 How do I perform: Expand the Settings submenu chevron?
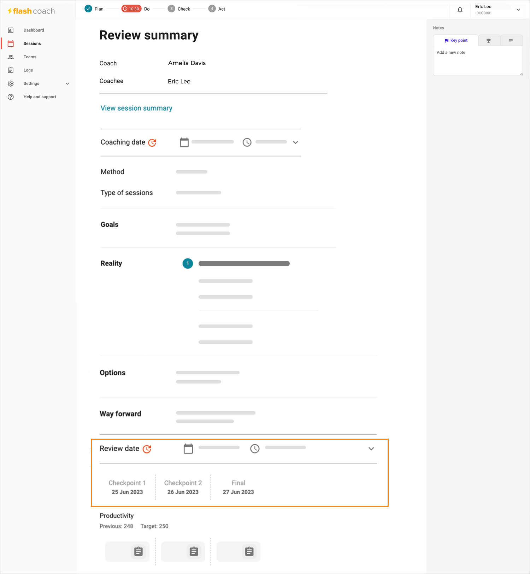pos(67,84)
